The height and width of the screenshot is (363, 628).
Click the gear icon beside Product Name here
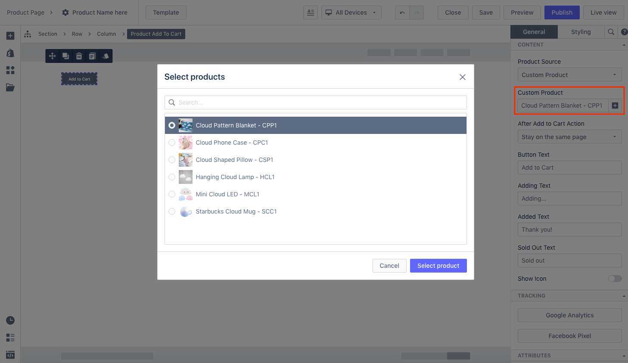pos(65,12)
